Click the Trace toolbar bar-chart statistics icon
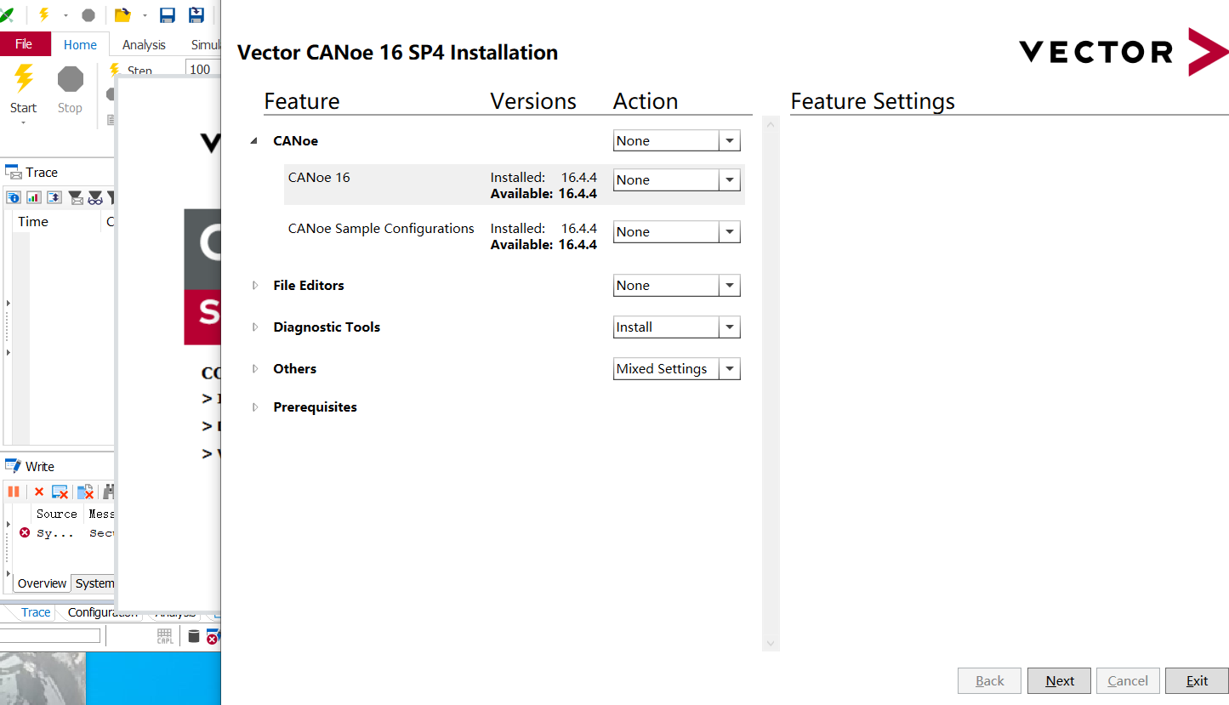This screenshot has width=1229, height=705. pyautogui.click(x=34, y=197)
